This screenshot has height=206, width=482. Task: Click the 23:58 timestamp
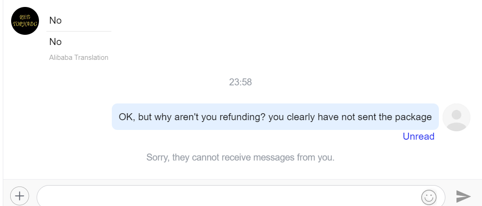pos(240,82)
